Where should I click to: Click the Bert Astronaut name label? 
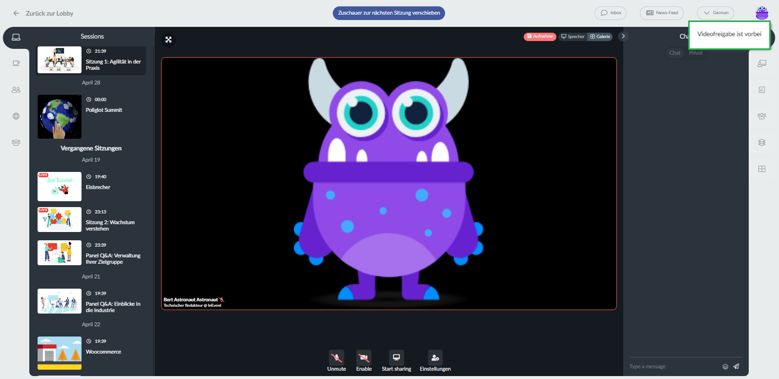[191, 299]
